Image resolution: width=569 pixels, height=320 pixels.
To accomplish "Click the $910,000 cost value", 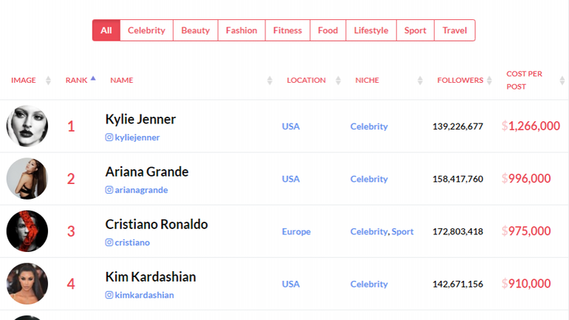I will (526, 284).
